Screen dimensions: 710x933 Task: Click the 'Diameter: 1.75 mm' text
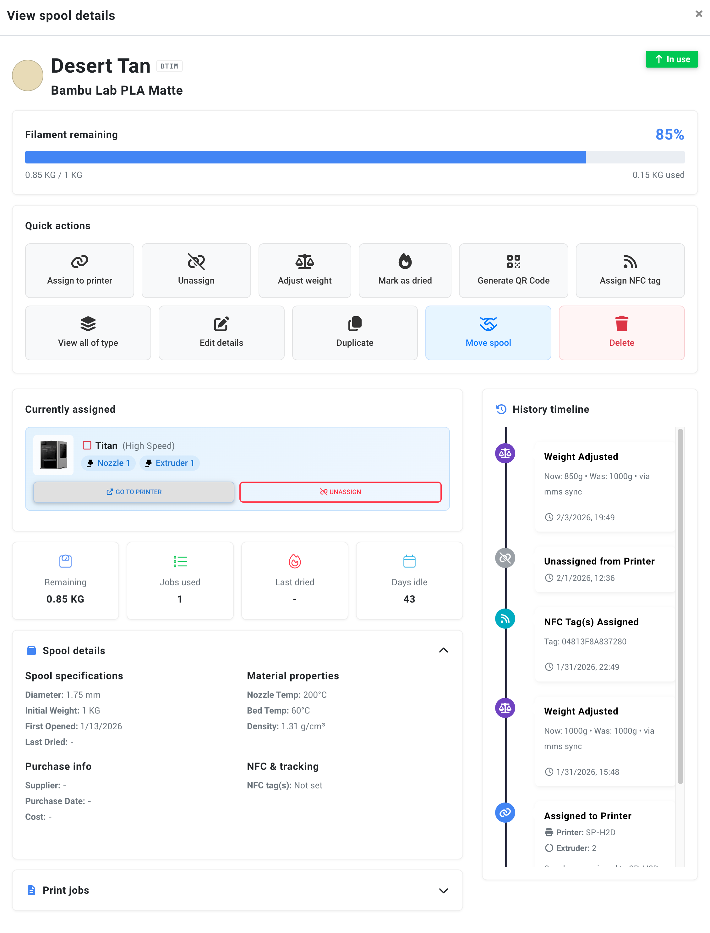(x=63, y=695)
